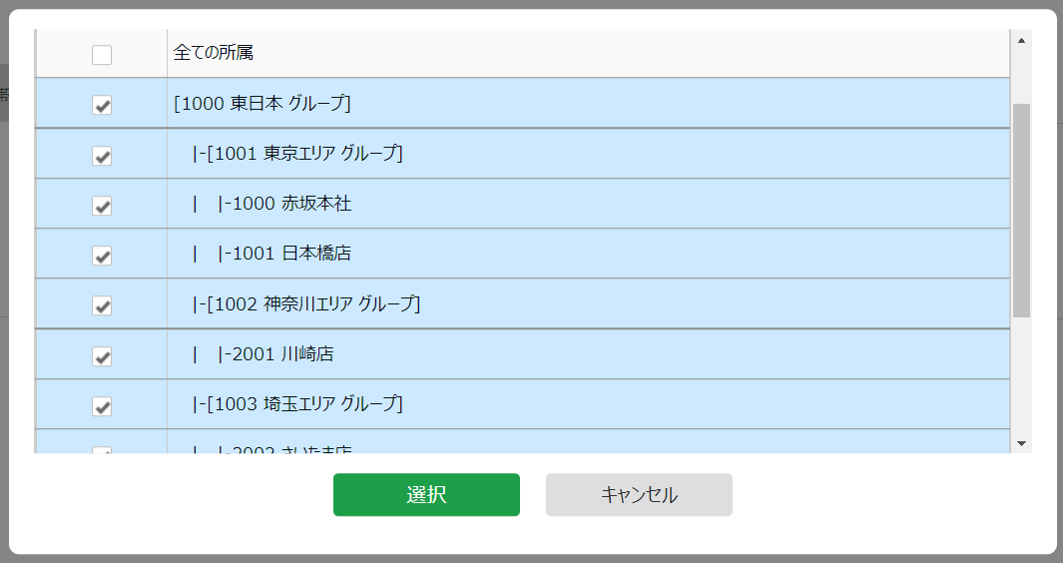Select the 1002 神奈川エリア グループ tree row
This screenshot has width=1063, height=563.
(306, 303)
